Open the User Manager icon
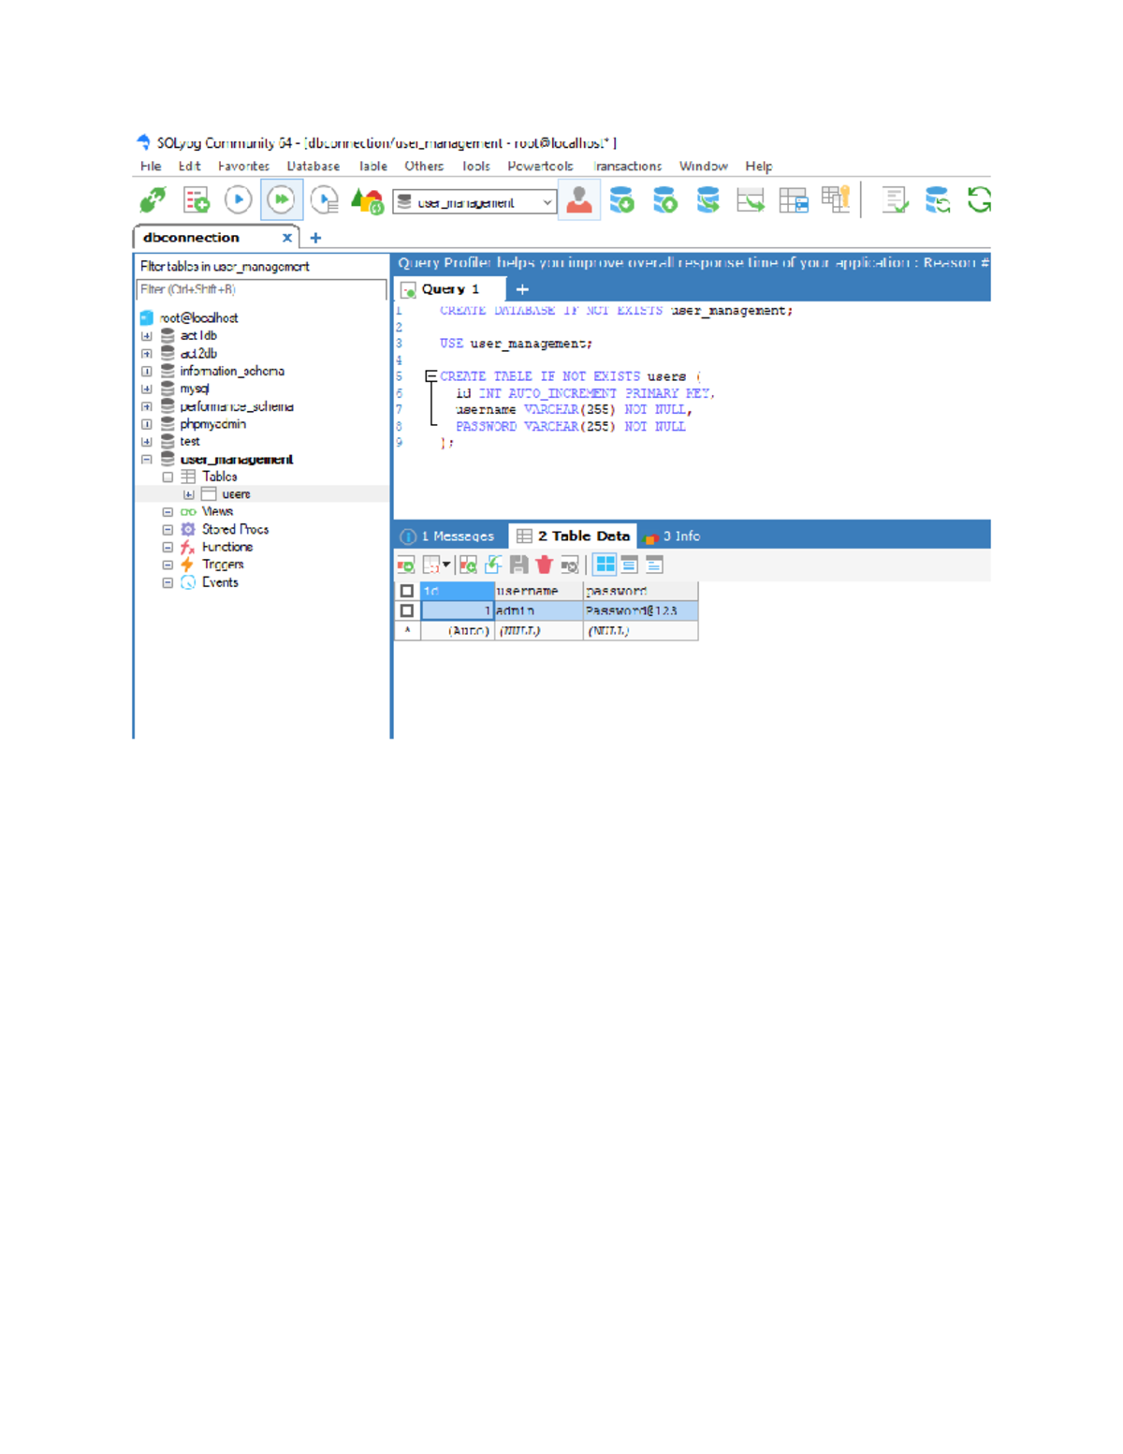The width and height of the screenshot is (1123, 1454). 579,199
